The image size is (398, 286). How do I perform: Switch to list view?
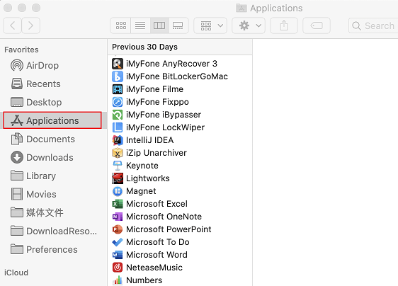pos(140,25)
